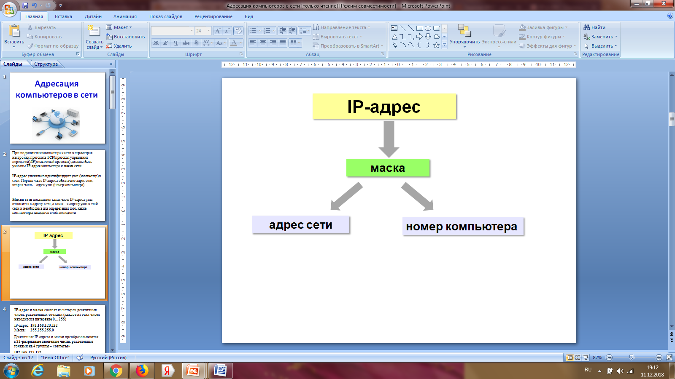The width and height of the screenshot is (675, 379).
Task: Toggle Justify text alignment
Action: tap(283, 43)
